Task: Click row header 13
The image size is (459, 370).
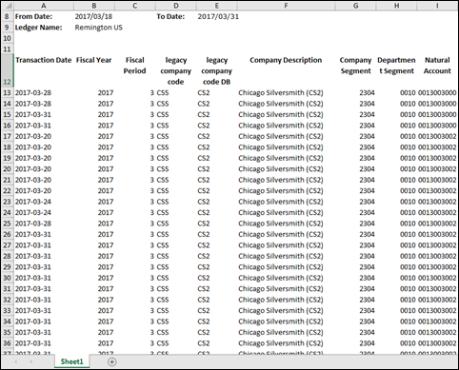Action: pyautogui.click(x=7, y=93)
